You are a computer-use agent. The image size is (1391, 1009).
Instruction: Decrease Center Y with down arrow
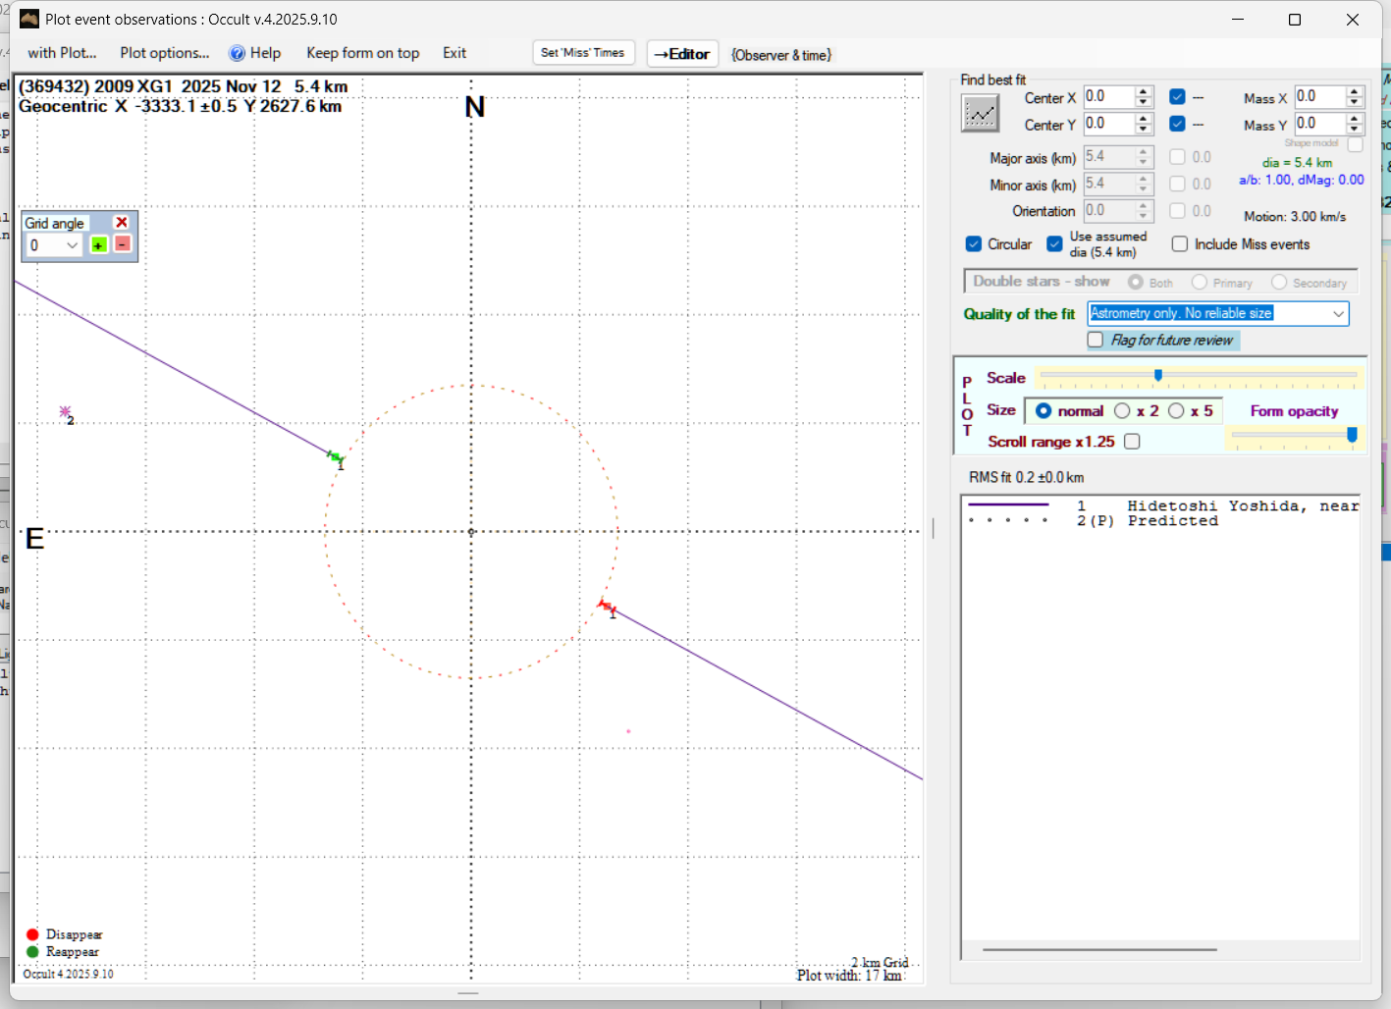[x=1144, y=130]
